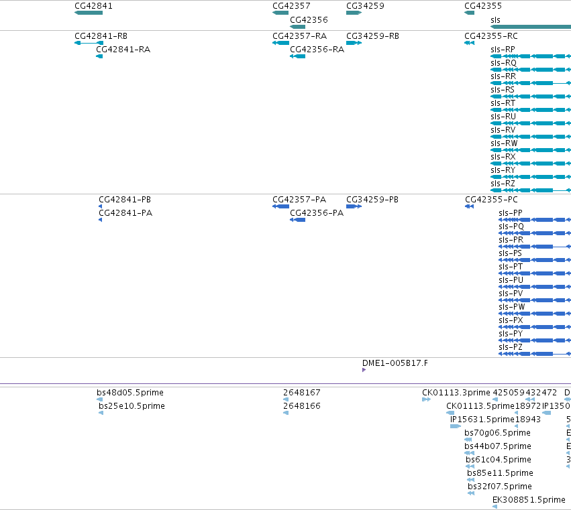Select the sls-PY protein model
571x510 pixels.
(x=535, y=340)
